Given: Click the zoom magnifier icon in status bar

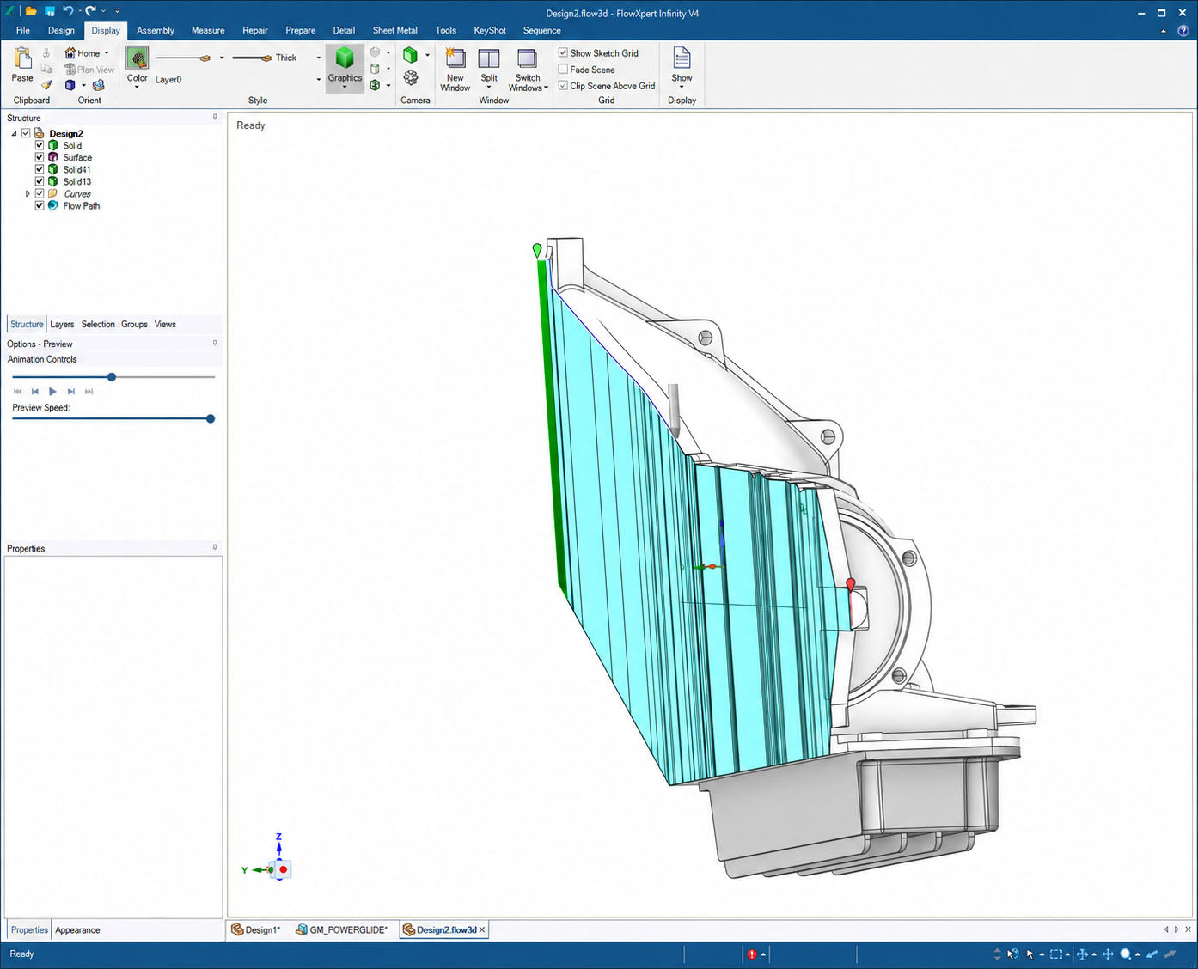Looking at the screenshot, I should 1125,954.
